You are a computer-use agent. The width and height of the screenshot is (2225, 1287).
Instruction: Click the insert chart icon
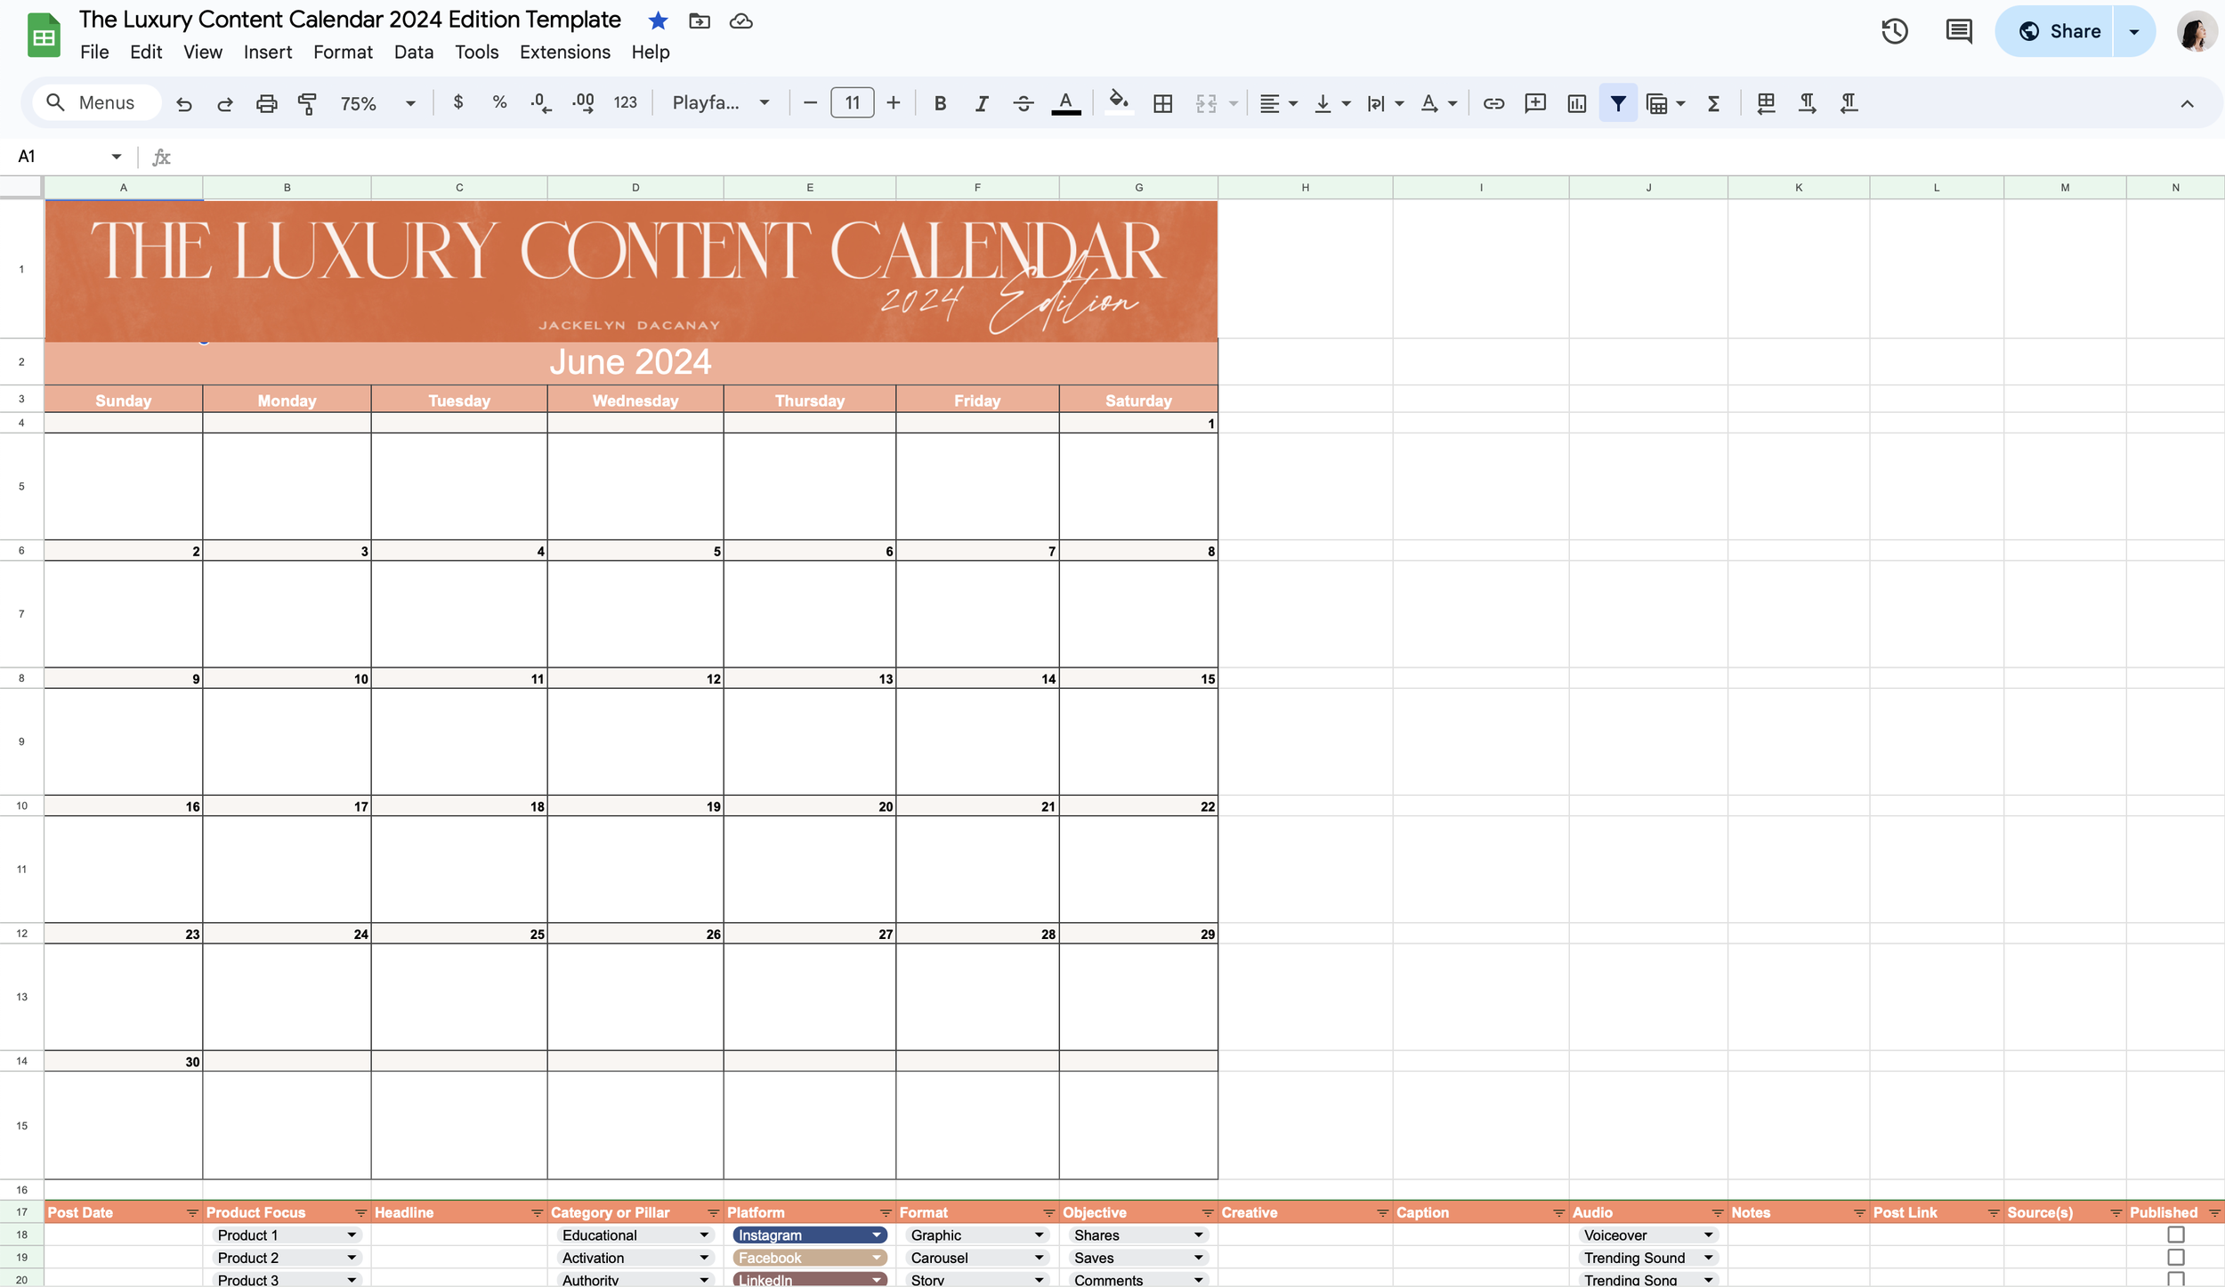click(x=1576, y=103)
